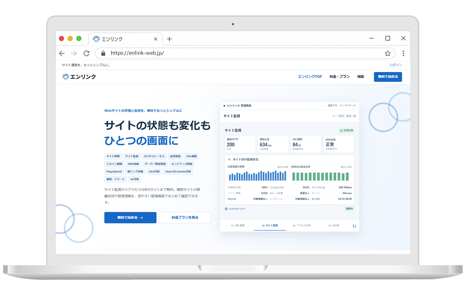Click the サイト監視 tag chip
Viewport: 463px width, 289px height.
pyautogui.click(x=132, y=156)
